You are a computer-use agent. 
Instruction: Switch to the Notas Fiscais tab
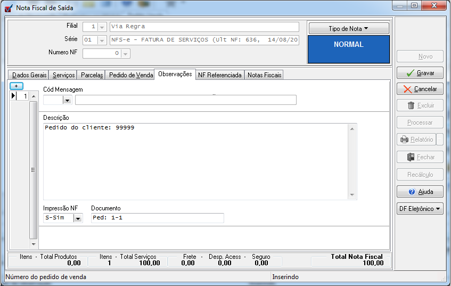[264, 76]
